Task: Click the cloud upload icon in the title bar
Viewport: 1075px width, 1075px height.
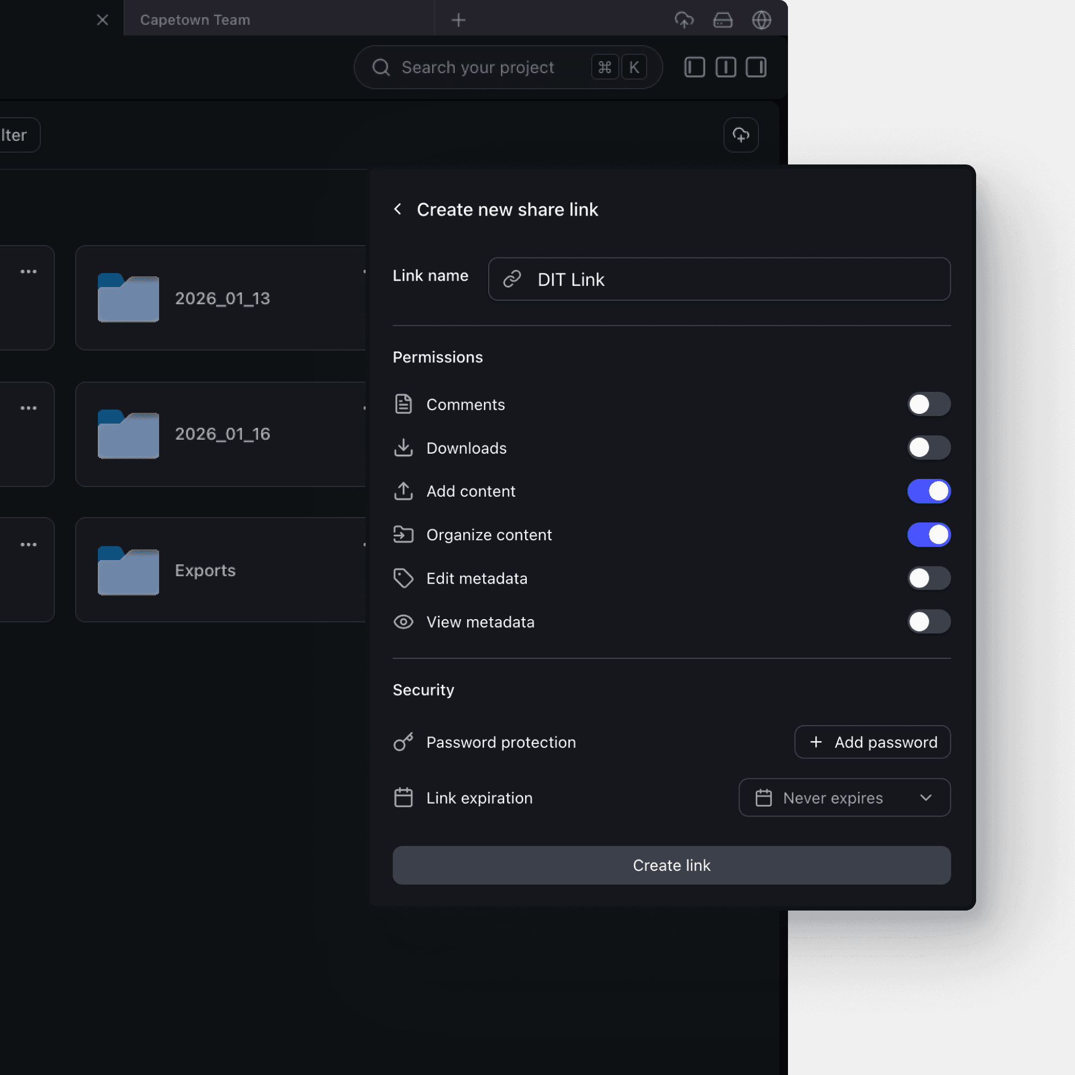Action: tap(684, 20)
